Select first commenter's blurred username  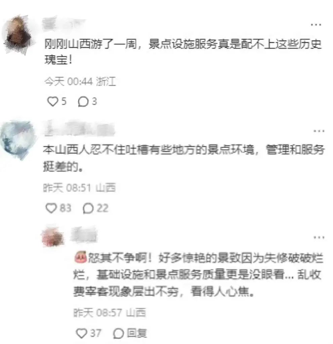coord(64,24)
